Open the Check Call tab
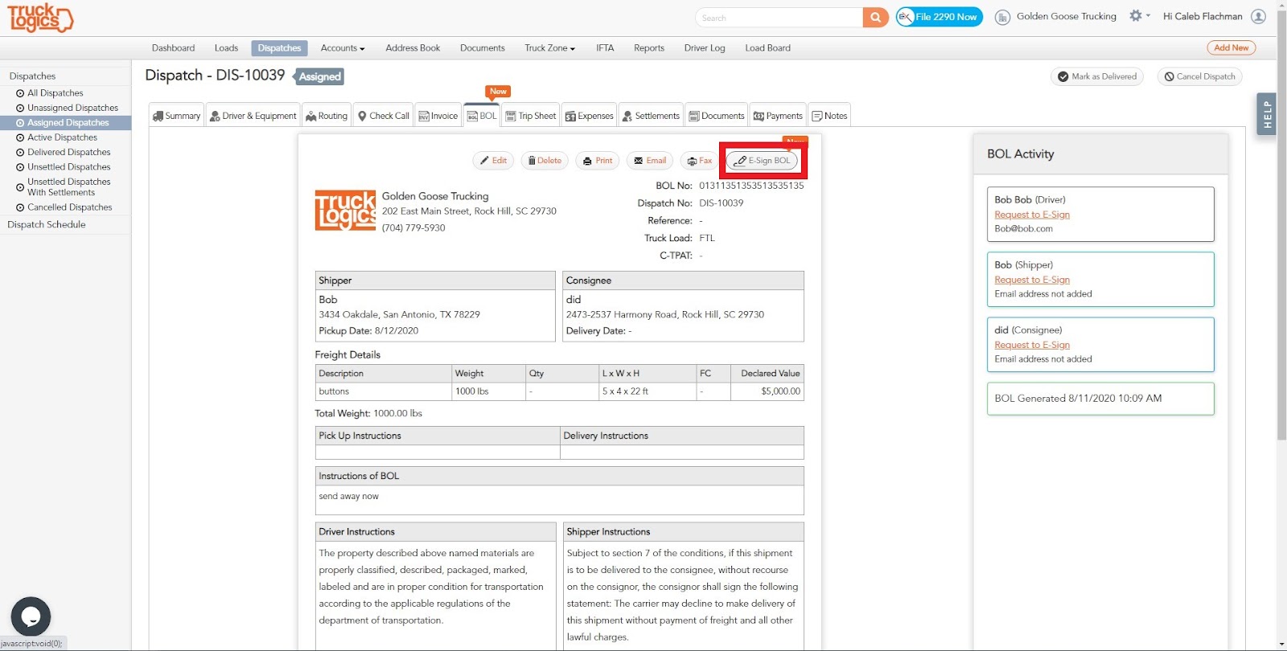Screen dimensions: 1287x651 pyautogui.click(x=384, y=116)
